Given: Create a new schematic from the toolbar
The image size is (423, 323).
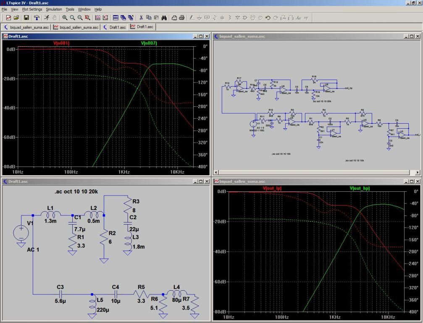Looking at the screenshot, I should coord(8,18).
